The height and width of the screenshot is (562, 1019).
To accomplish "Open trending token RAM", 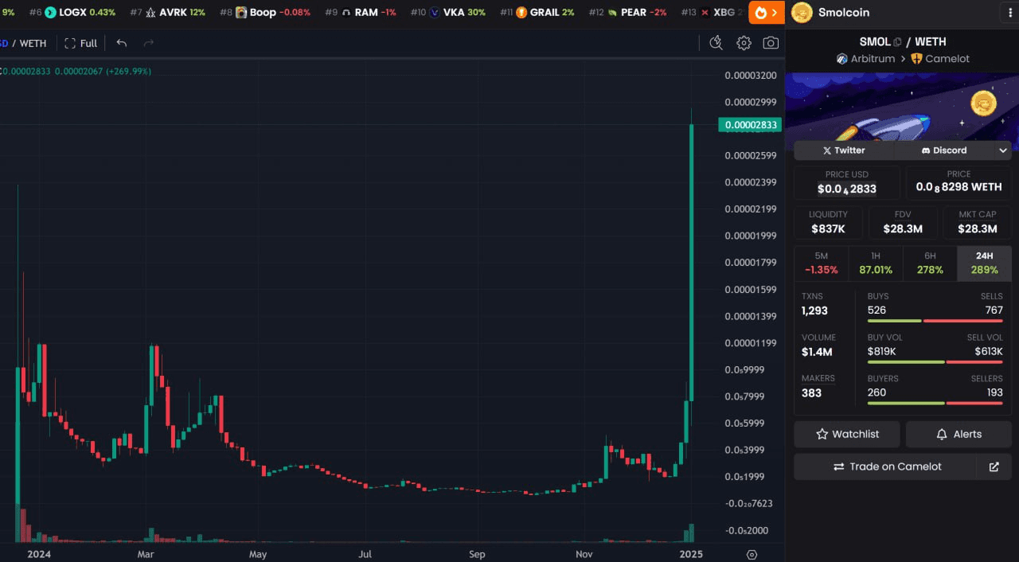I will coord(361,13).
